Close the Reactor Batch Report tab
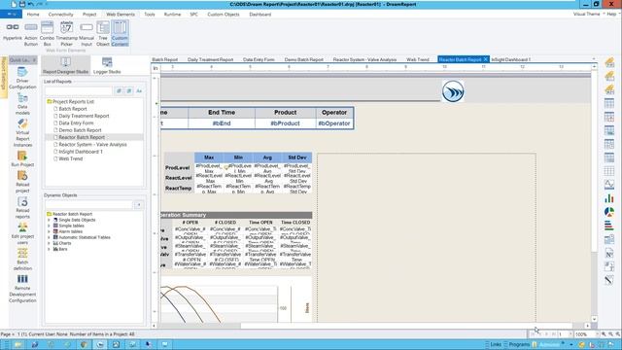622x350 pixels. [x=486, y=59]
